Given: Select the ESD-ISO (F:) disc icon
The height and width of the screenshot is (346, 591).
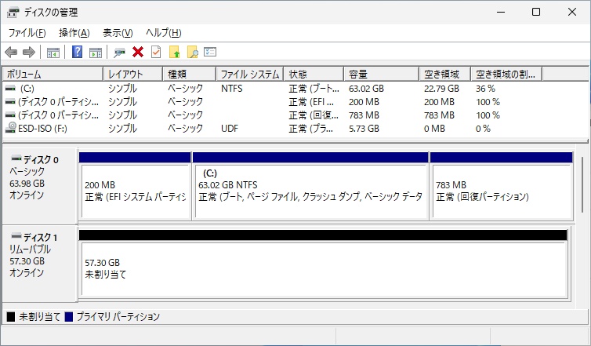Looking at the screenshot, I should click(x=10, y=127).
